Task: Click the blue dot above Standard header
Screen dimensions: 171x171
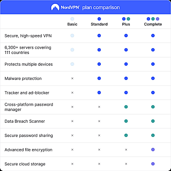Action: pos(99,19)
